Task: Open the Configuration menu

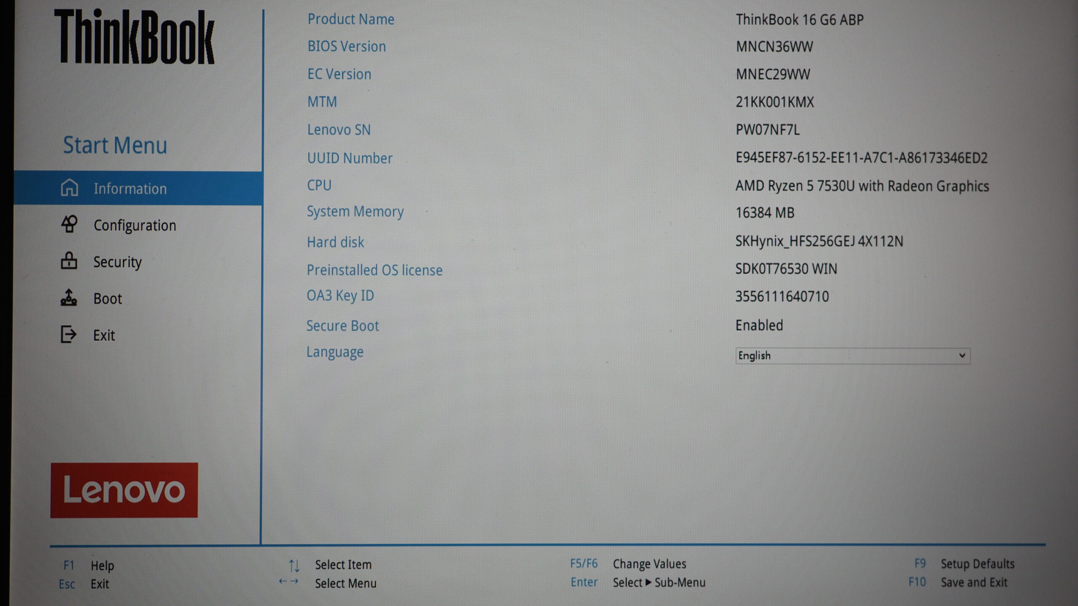Action: (135, 226)
